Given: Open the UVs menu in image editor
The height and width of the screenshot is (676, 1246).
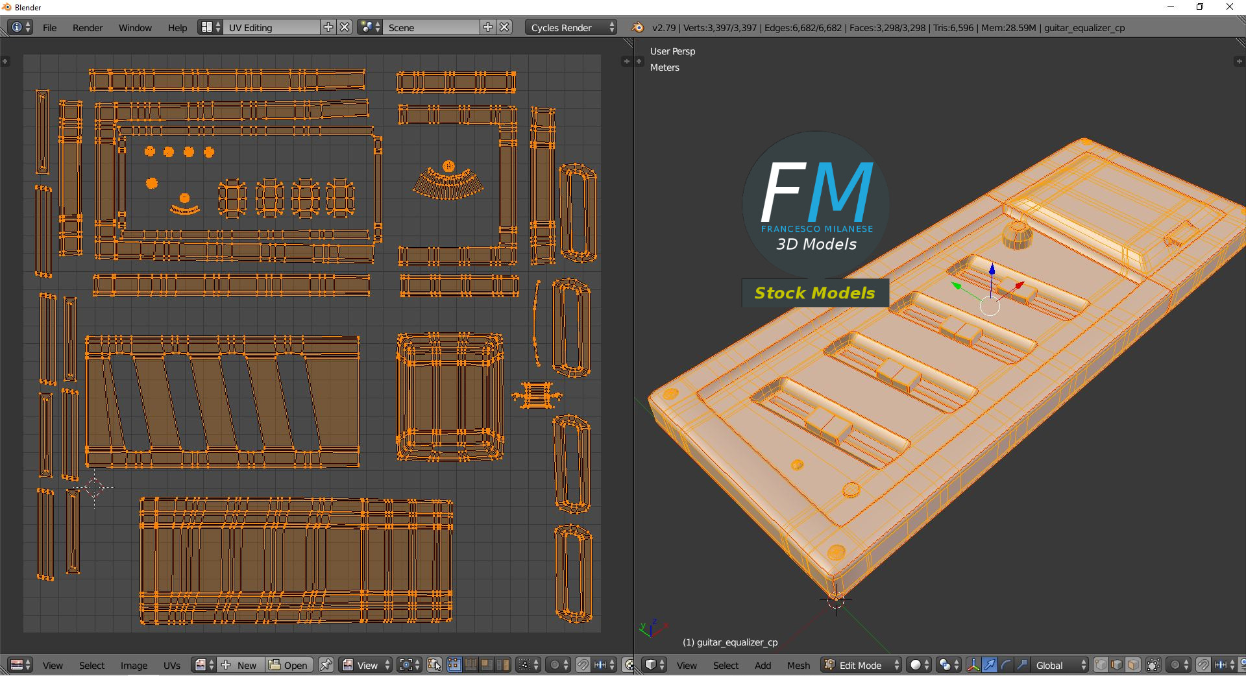Looking at the screenshot, I should 172,666.
